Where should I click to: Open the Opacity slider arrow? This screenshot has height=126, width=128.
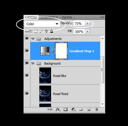pos(88,24)
